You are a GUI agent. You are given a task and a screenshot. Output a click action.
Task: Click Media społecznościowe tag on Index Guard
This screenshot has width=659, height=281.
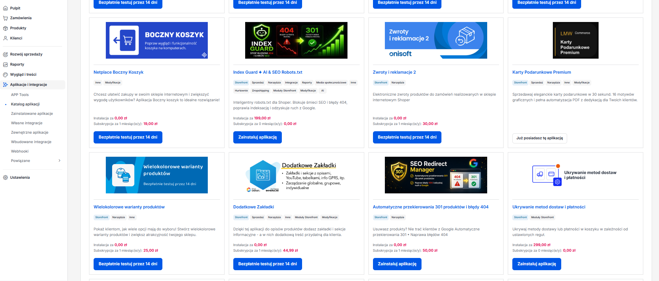coord(331,83)
